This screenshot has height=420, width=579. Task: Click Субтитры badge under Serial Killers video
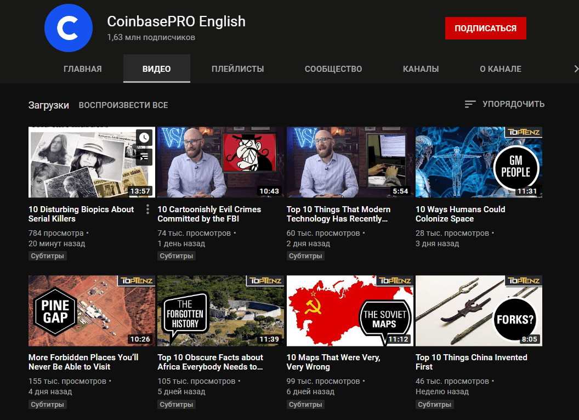[x=47, y=256]
